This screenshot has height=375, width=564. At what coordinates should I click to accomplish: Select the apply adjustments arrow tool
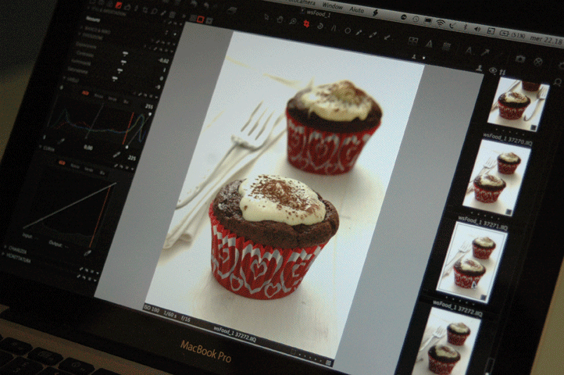pos(387,37)
